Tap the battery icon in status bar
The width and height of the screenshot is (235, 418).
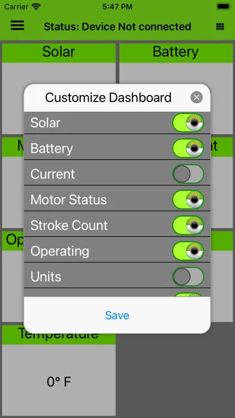(224, 7)
